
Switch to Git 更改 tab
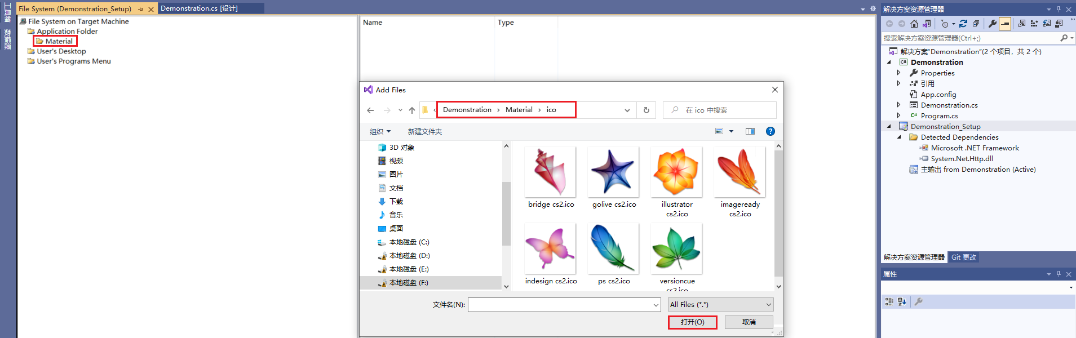click(964, 257)
